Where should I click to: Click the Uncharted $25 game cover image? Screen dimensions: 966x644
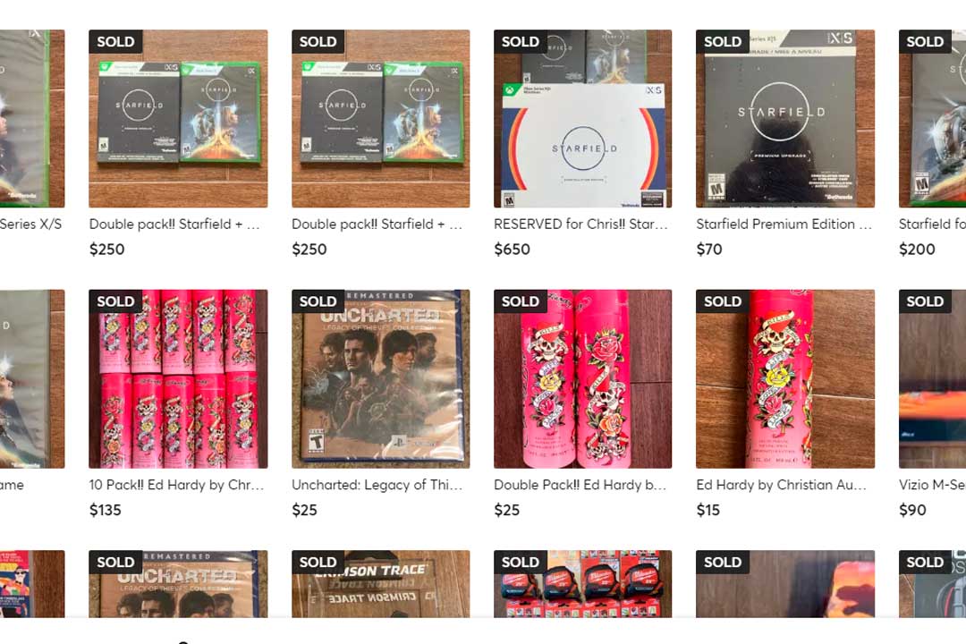coord(381,379)
